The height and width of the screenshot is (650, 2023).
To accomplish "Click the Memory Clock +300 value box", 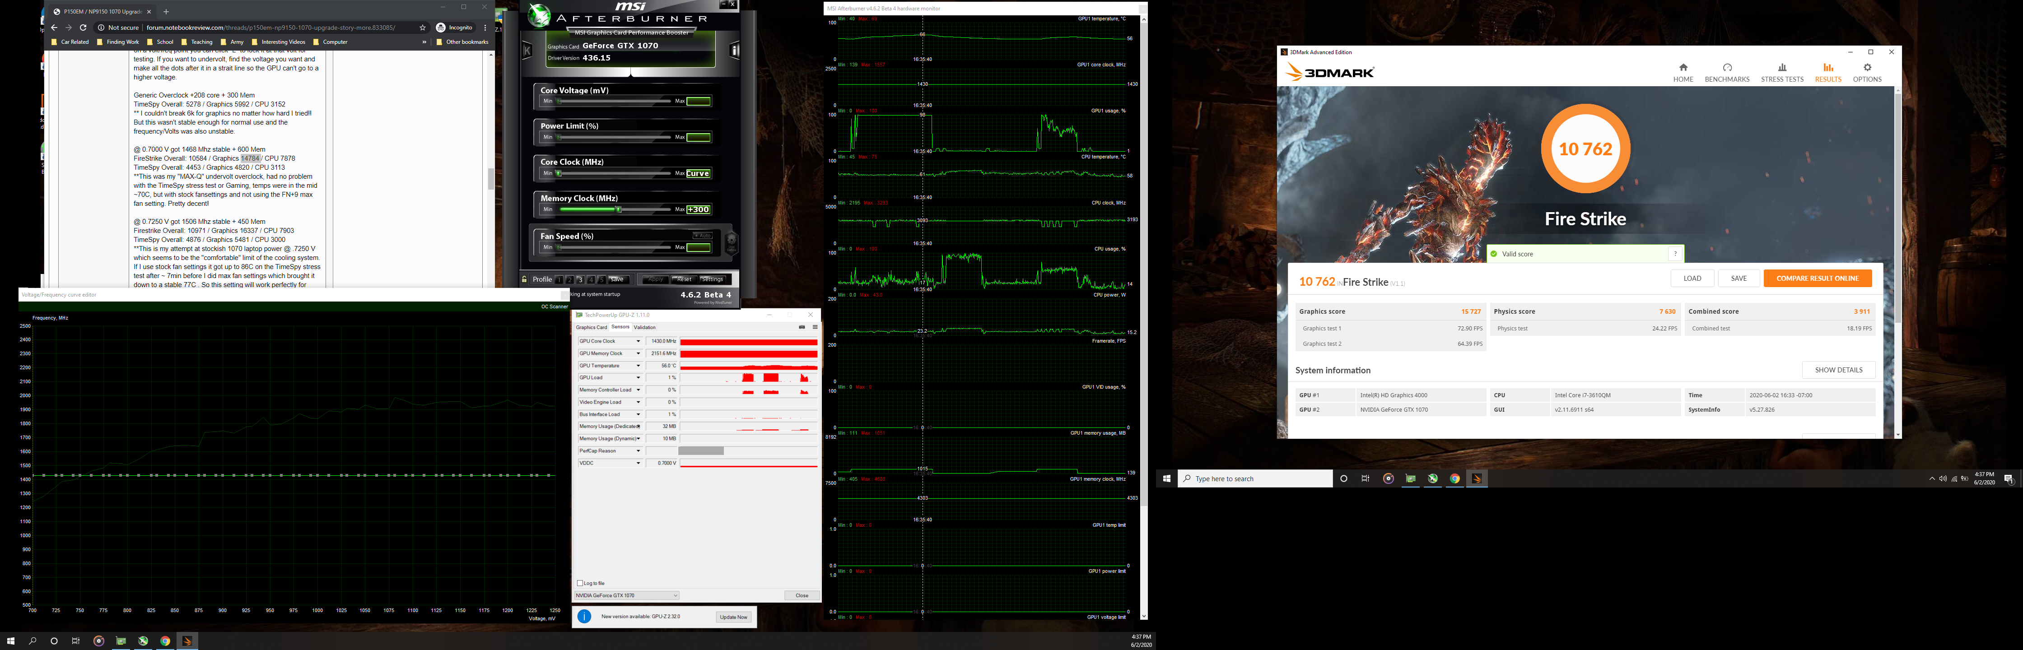I will click(x=698, y=209).
